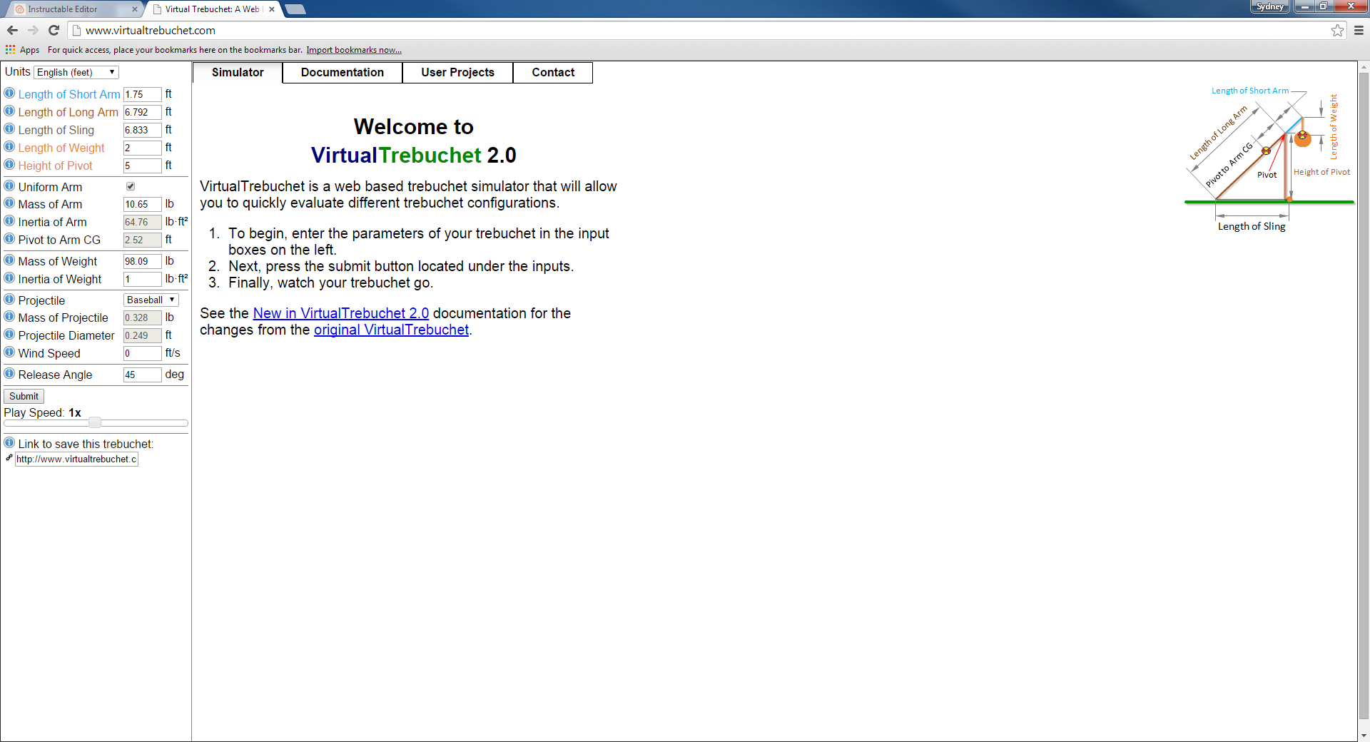
Task: Close the Virtual Trebuchet browser tab
Action: [272, 9]
